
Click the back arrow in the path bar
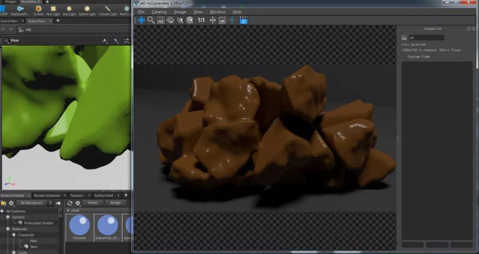point(3,29)
